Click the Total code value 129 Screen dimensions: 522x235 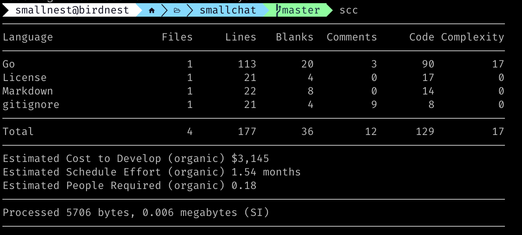425,131
